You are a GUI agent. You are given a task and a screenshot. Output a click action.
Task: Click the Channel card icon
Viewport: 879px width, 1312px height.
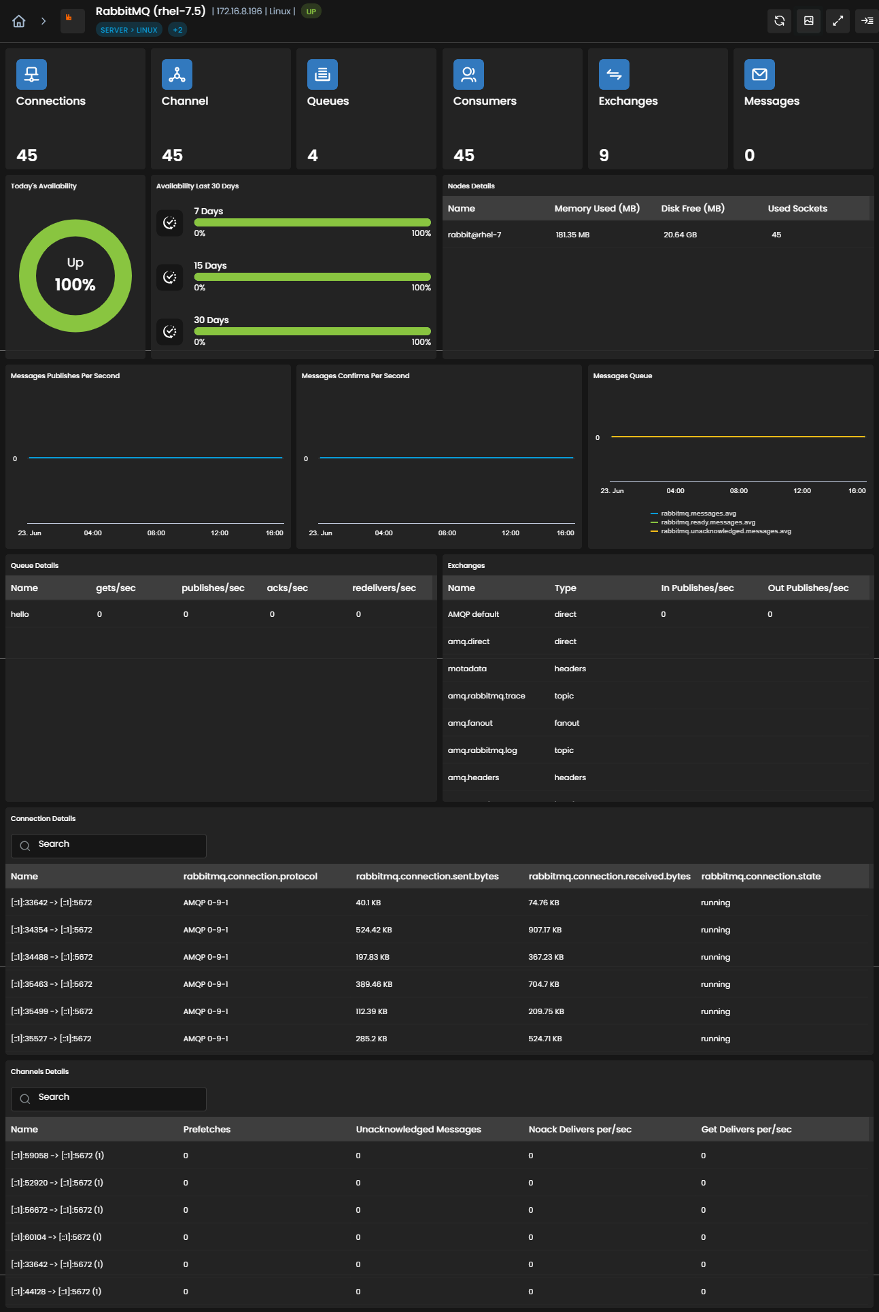click(x=177, y=74)
